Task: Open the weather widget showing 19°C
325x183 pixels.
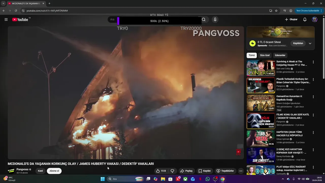Action: (9, 179)
